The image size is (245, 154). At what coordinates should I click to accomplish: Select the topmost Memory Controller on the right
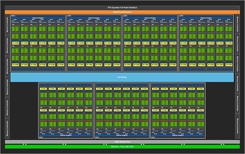tap(237, 23)
